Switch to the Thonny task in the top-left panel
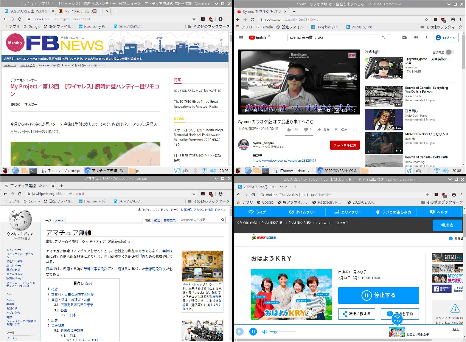The width and height of the screenshot is (466, 342). point(62,170)
